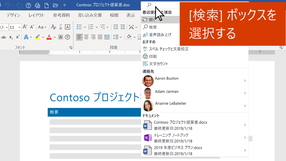286x161 pixels.
Task: Open the Change Case Aa dropdown
Action: tap(42, 27)
